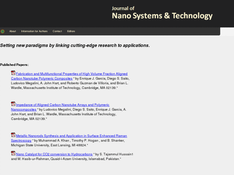This screenshot has height=175, width=234.
Task: Click the 'Quaid-i-Azam University, Islamabad, Pakistan' text
Action: [85, 159]
